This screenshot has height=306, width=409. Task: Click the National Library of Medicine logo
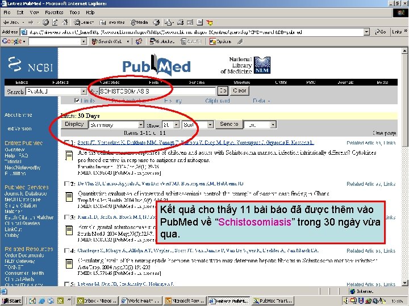pos(245,65)
